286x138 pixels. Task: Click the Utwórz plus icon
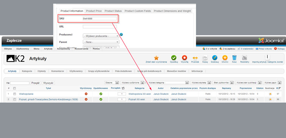point(225,58)
